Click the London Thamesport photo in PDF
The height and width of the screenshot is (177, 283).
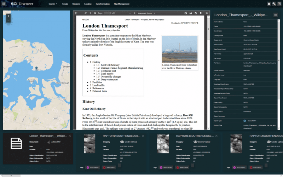[x=180, y=49]
